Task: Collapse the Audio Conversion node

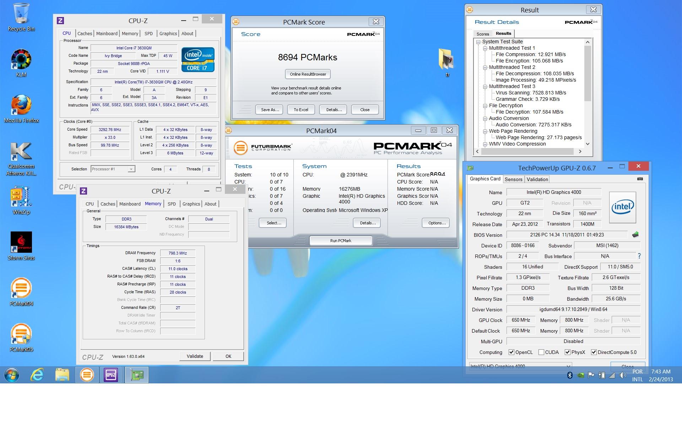Action: (x=485, y=119)
